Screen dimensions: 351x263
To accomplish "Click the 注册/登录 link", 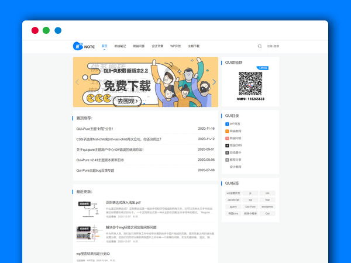I will (273, 46).
